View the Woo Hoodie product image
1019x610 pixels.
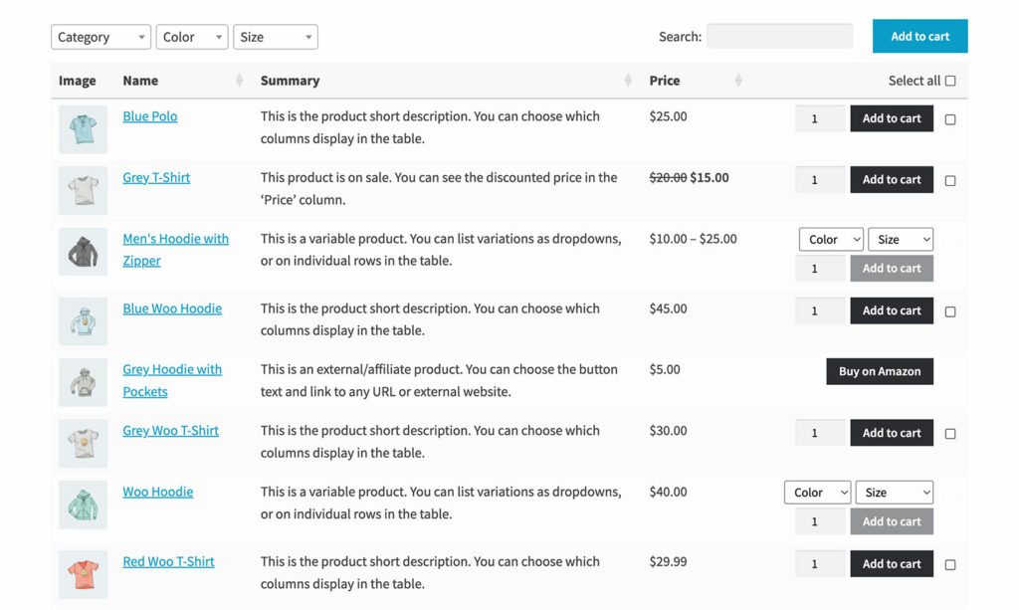[x=83, y=505]
